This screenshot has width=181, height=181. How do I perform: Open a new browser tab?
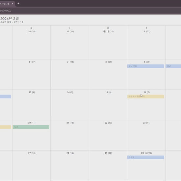pos(18,4)
